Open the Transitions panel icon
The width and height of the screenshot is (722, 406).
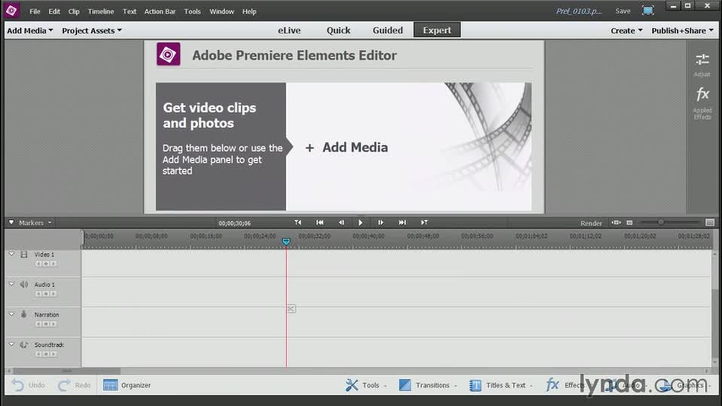(x=405, y=385)
